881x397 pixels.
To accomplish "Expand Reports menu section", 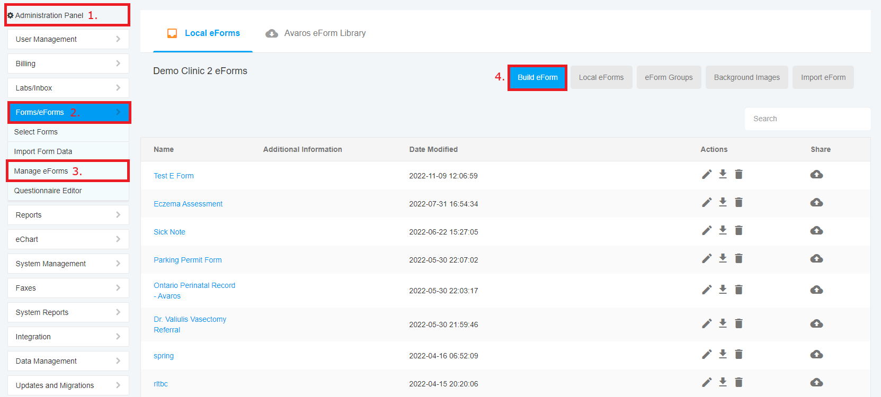I will pyautogui.click(x=68, y=215).
